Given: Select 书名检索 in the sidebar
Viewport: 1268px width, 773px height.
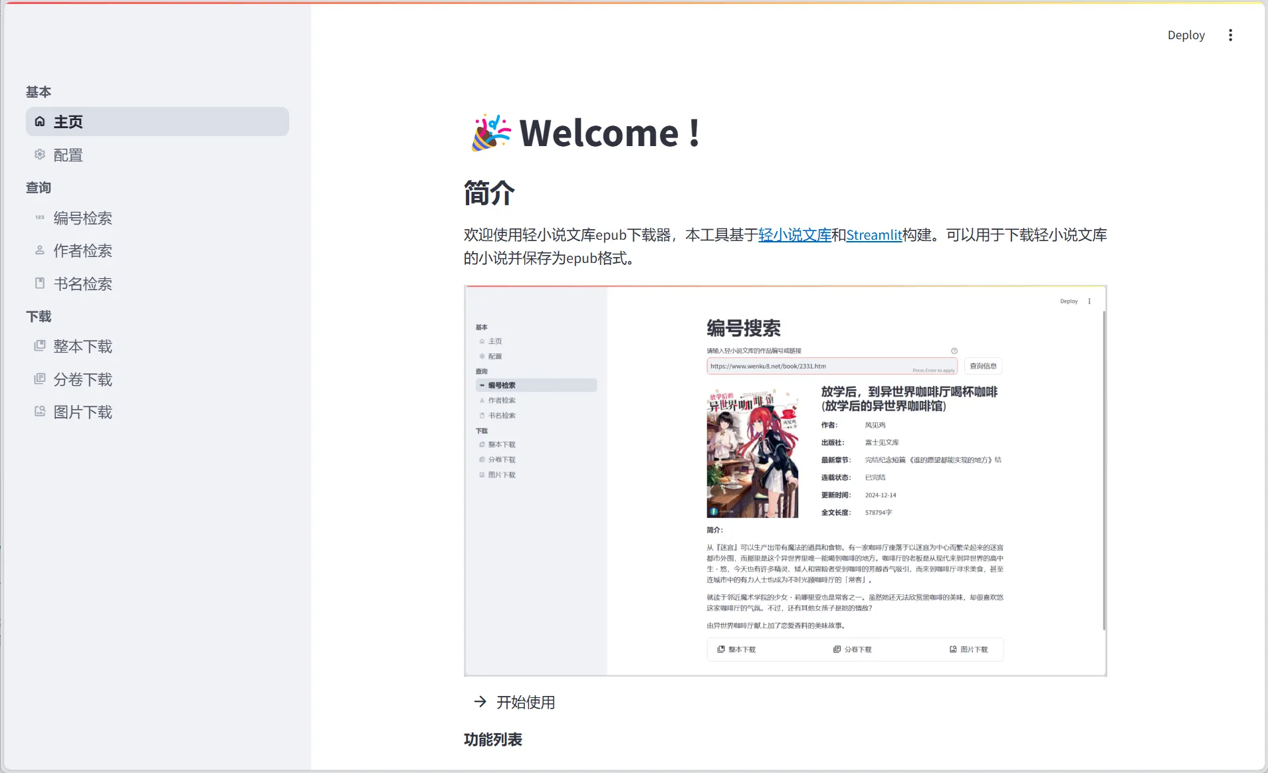Looking at the screenshot, I should [x=158, y=284].
